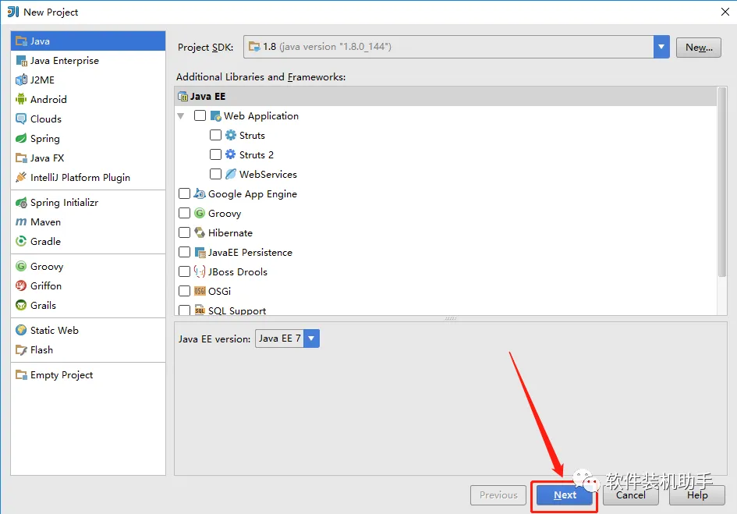Click the Struts 2 gear icon
The width and height of the screenshot is (737, 514).
click(231, 154)
